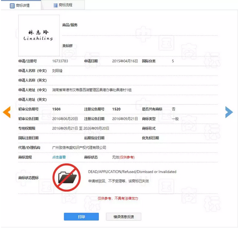Click the 错误信息反馈 button
The image size is (238, 229).
click(x=123, y=217)
